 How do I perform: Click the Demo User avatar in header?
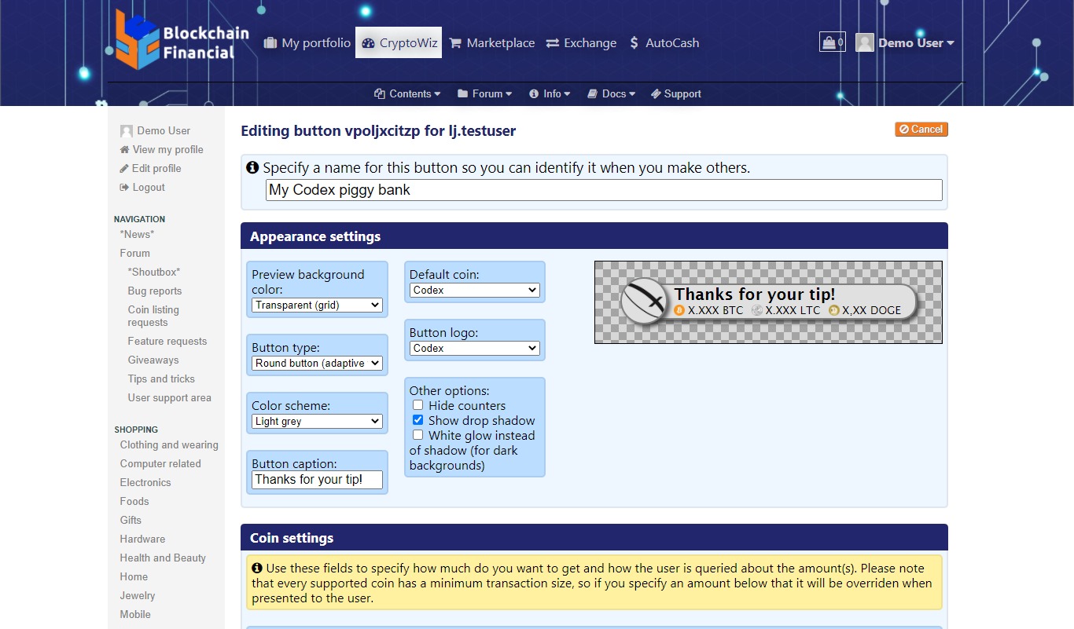click(x=865, y=43)
